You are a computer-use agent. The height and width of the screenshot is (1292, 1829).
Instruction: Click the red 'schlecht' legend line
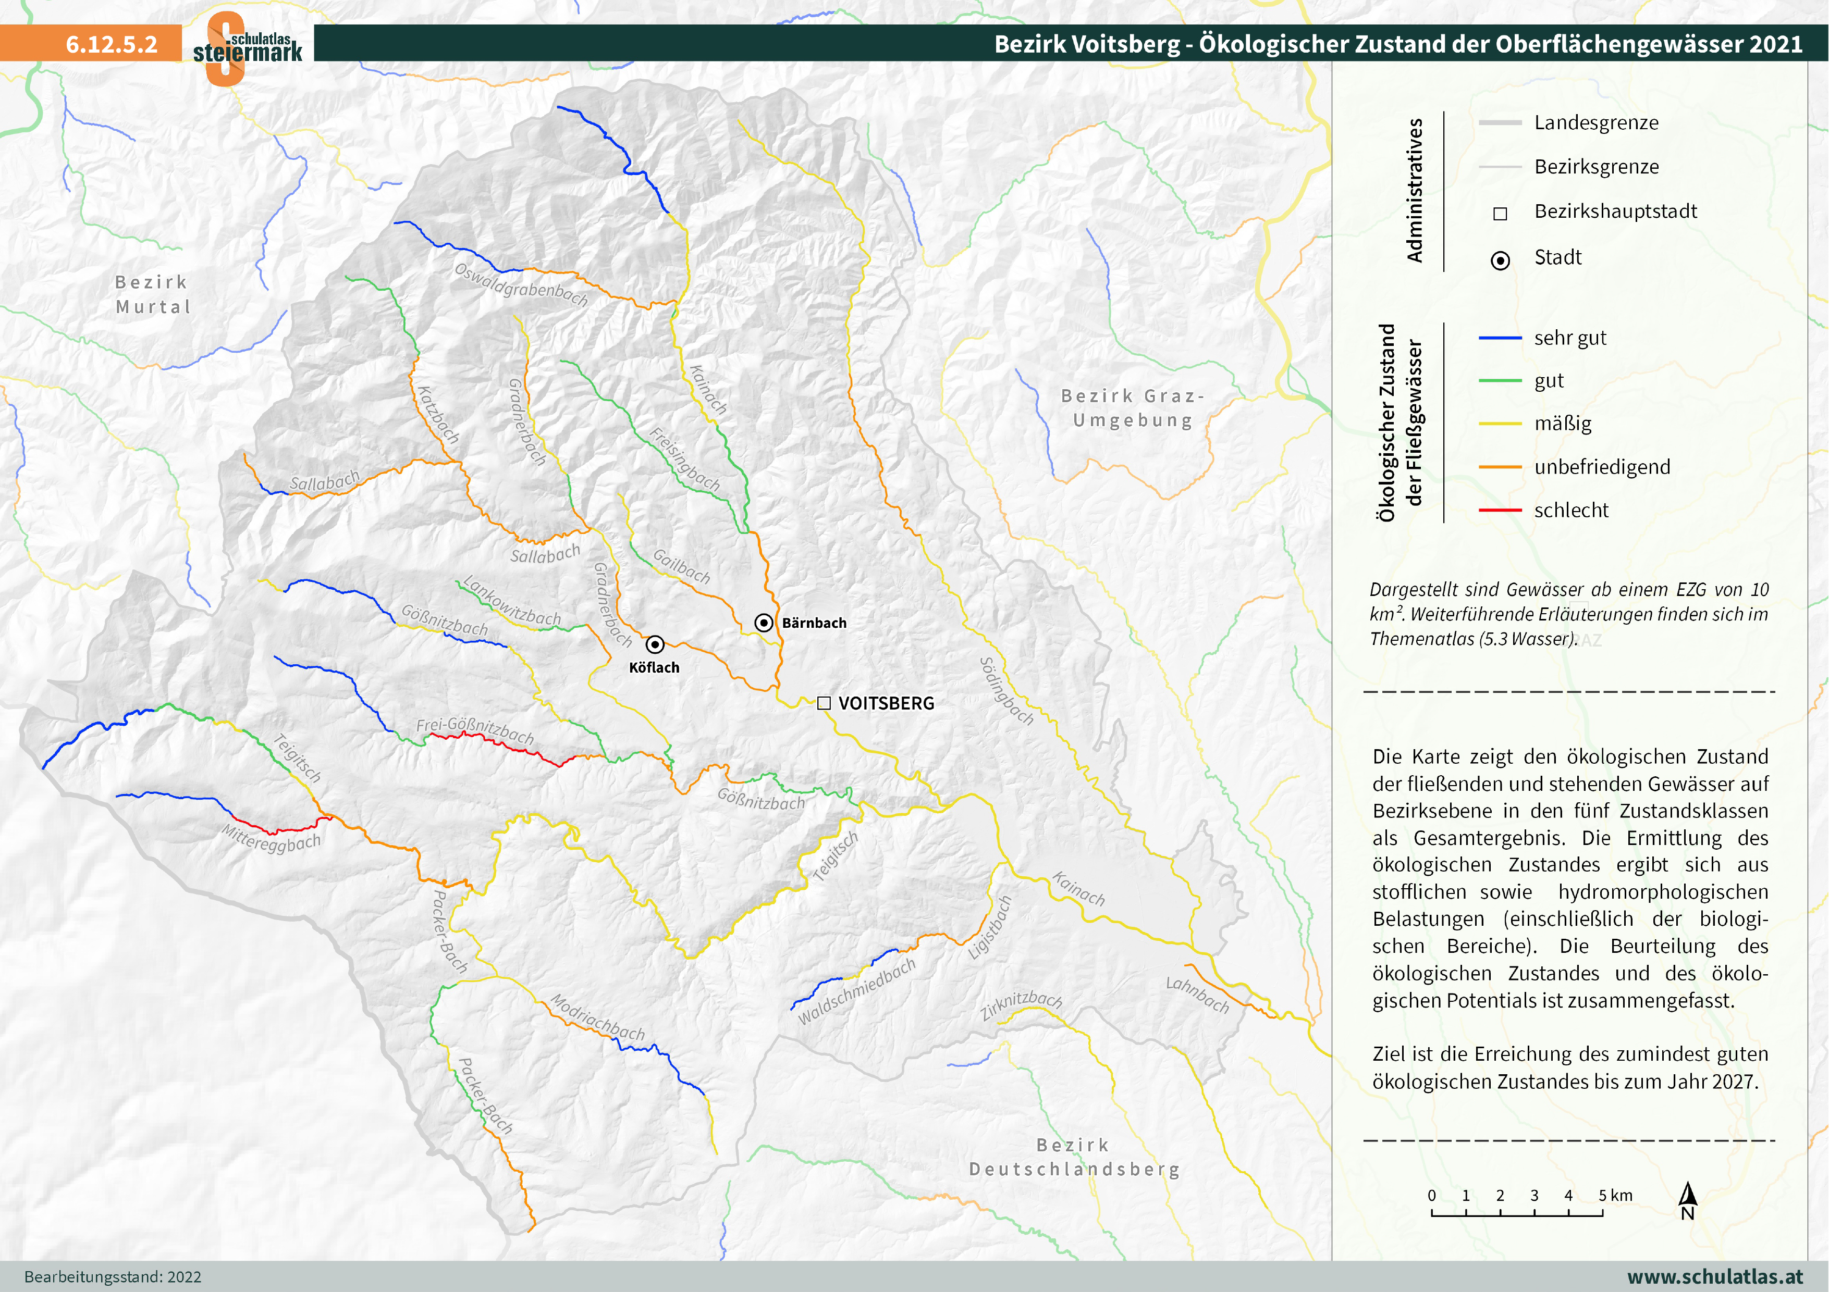point(1500,510)
